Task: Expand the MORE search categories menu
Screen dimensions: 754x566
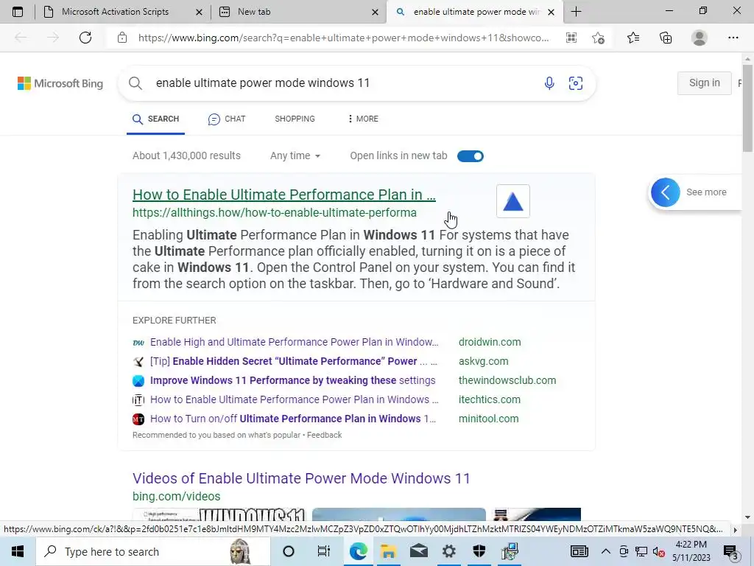Action: [x=363, y=119]
